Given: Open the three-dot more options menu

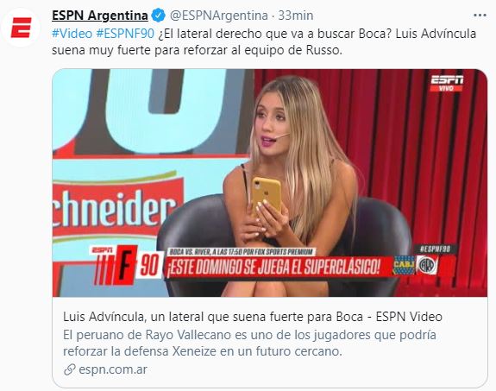Looking at the screenshot, I should click(480, 16).
